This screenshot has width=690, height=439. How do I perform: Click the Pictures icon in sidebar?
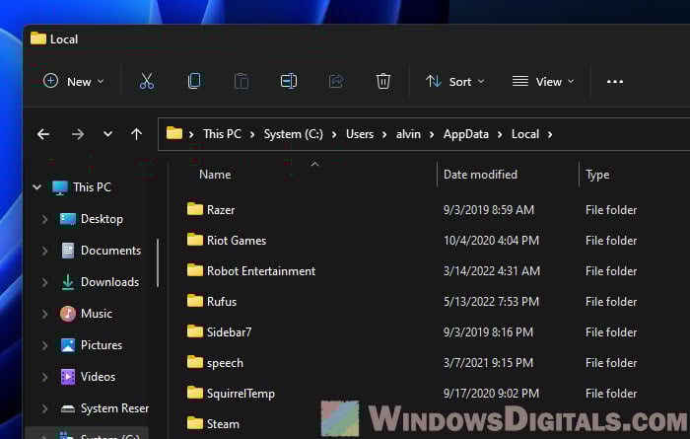68,345
